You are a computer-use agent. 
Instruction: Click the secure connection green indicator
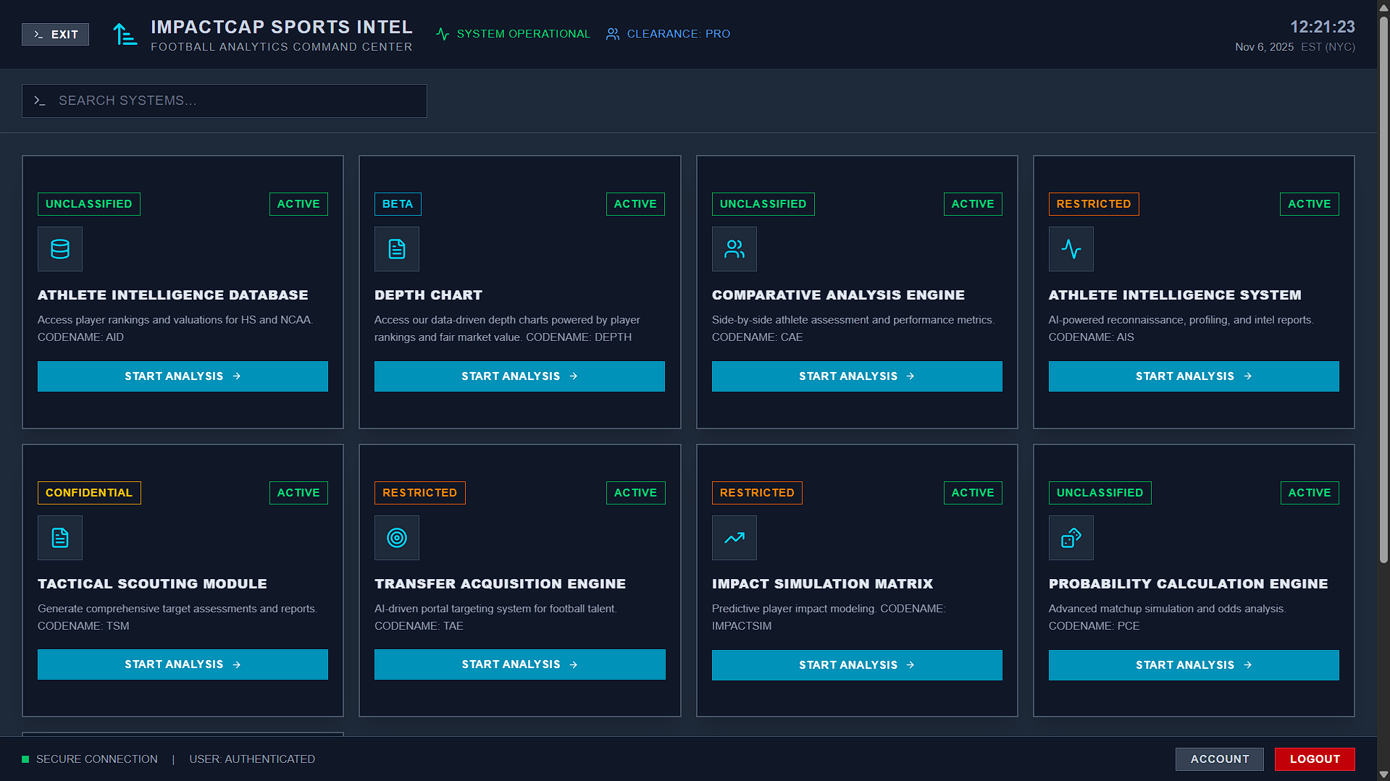tap(25, 759)
